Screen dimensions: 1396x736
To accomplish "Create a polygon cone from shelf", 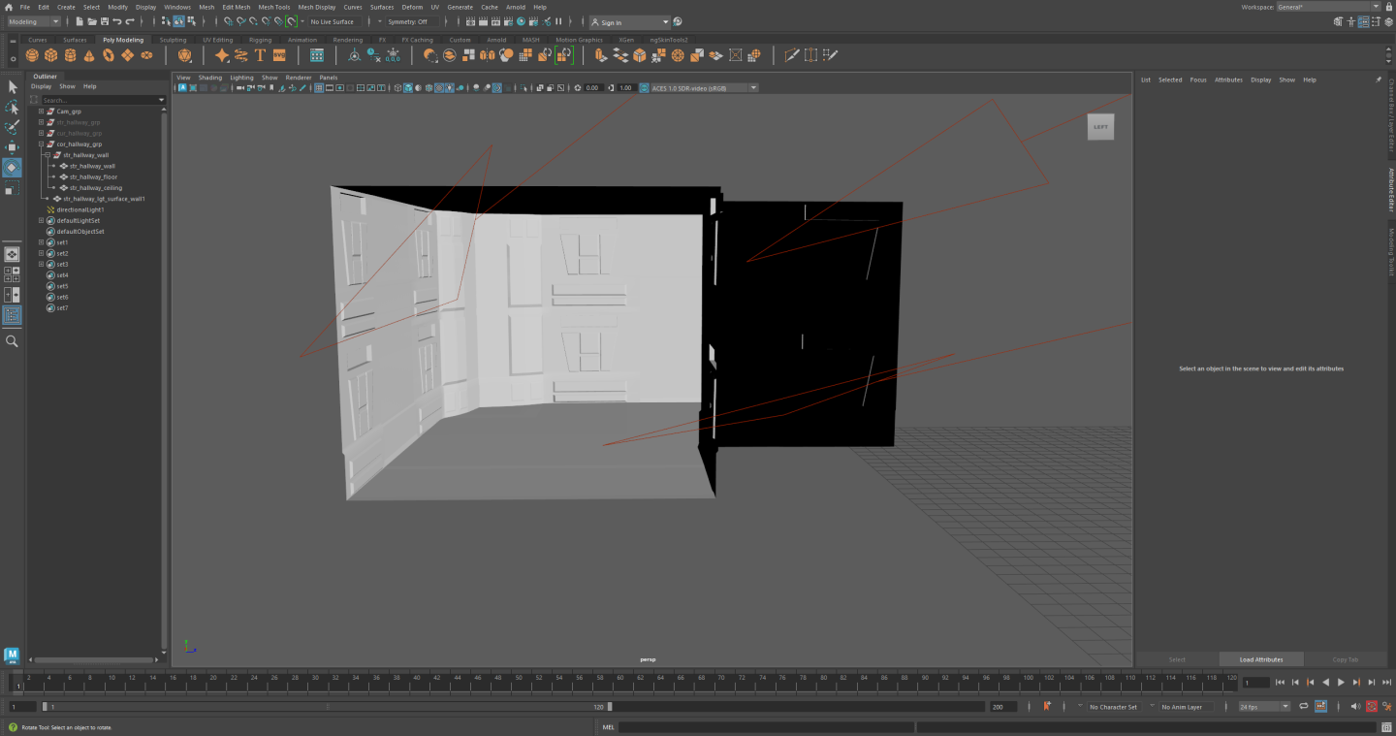I will pos(89,55).
